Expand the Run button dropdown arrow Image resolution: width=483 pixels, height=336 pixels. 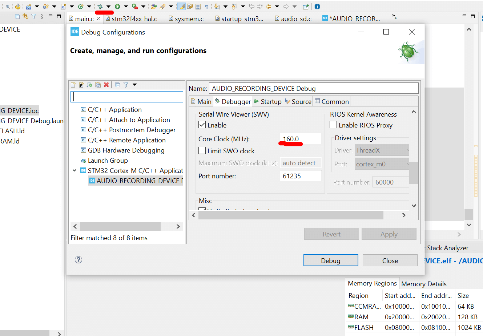pos(126,6)
